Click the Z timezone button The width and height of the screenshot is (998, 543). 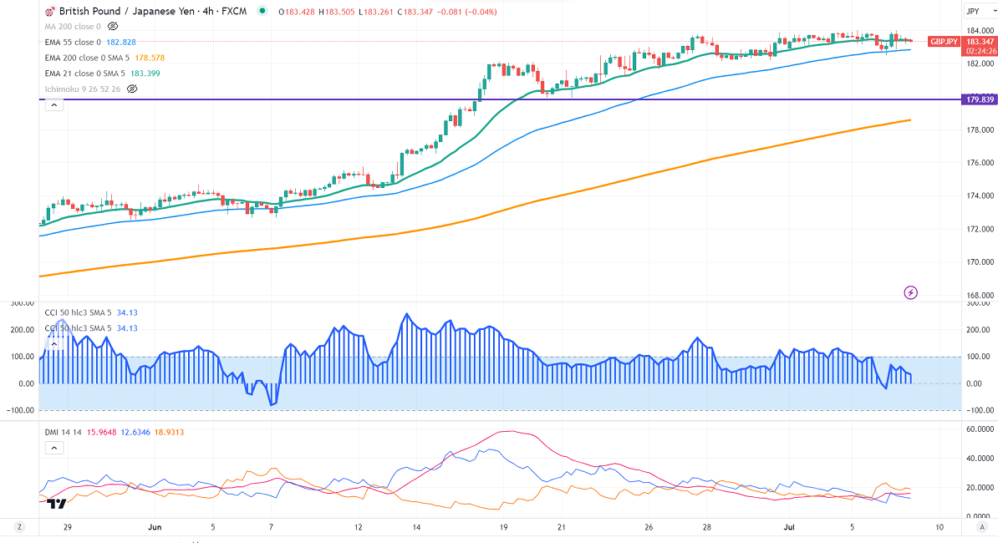[x=20, y=526]
